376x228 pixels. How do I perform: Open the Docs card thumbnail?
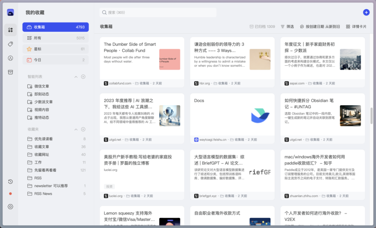[260, 116]
